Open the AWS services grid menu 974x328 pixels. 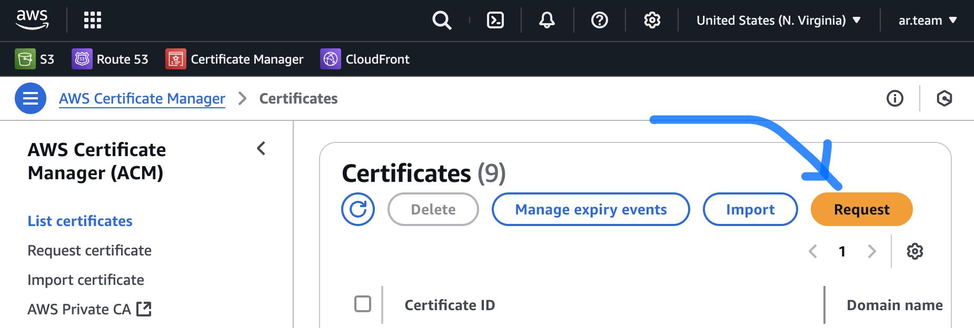[x=93, y=20]
